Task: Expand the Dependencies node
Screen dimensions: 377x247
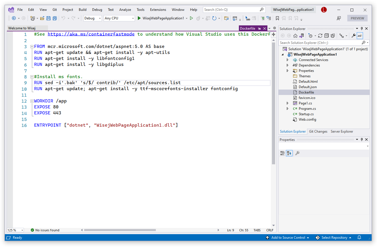Action: (287, 65)
